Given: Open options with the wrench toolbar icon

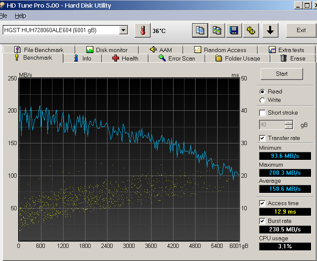Looking at the screenshot, I should (251, 30).
